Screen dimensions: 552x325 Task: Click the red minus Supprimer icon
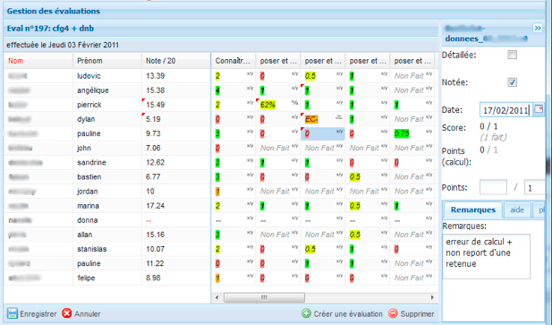point(393,313)
